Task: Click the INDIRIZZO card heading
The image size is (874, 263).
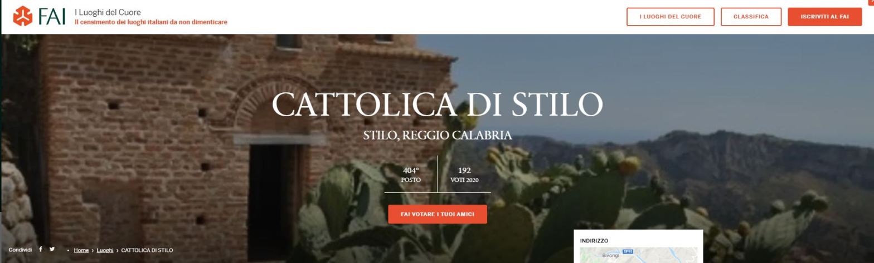Action: (x=594, y=241)
